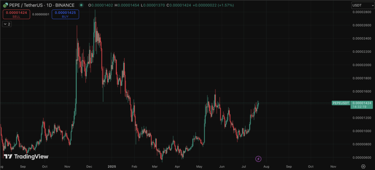Click the green market status dot
The image size is (375, 170).
pyautogui.click(x=82, y=5)
